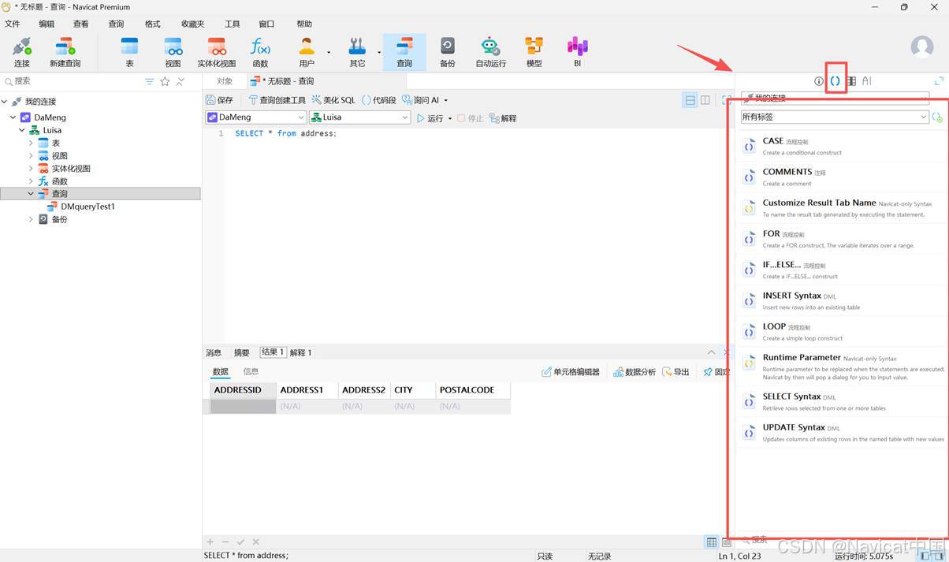Screen dimensions: 949x562
Task: Open the BI toolbar icon
Action: coord(577,52)
